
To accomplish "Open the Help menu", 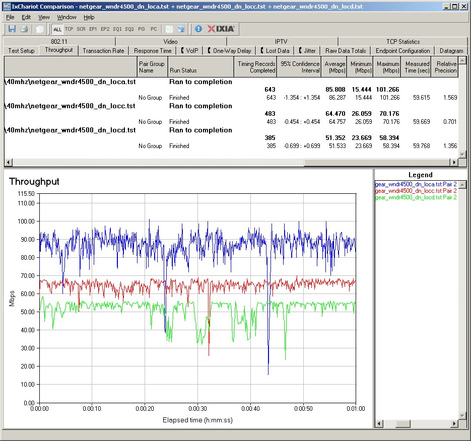I will point(89,17).
